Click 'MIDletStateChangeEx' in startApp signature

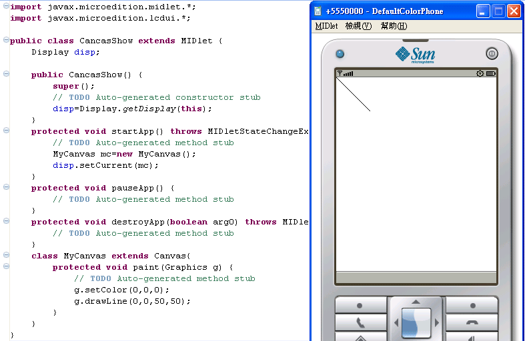pyautogui.click(x=258, y=131)
